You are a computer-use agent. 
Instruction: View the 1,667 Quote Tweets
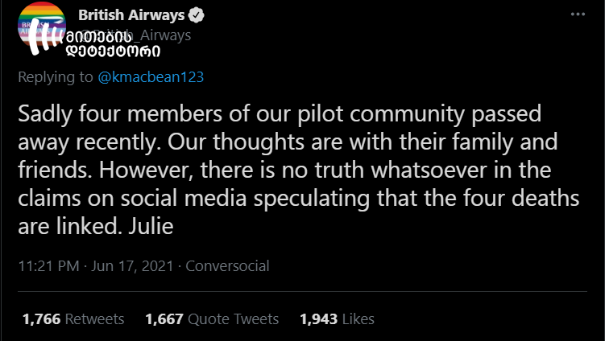click(212, 319)
